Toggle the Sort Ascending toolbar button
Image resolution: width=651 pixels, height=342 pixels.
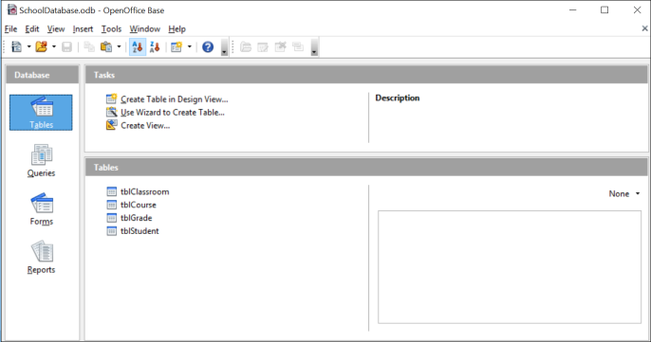pyautogui.click(x=137, y=46)
